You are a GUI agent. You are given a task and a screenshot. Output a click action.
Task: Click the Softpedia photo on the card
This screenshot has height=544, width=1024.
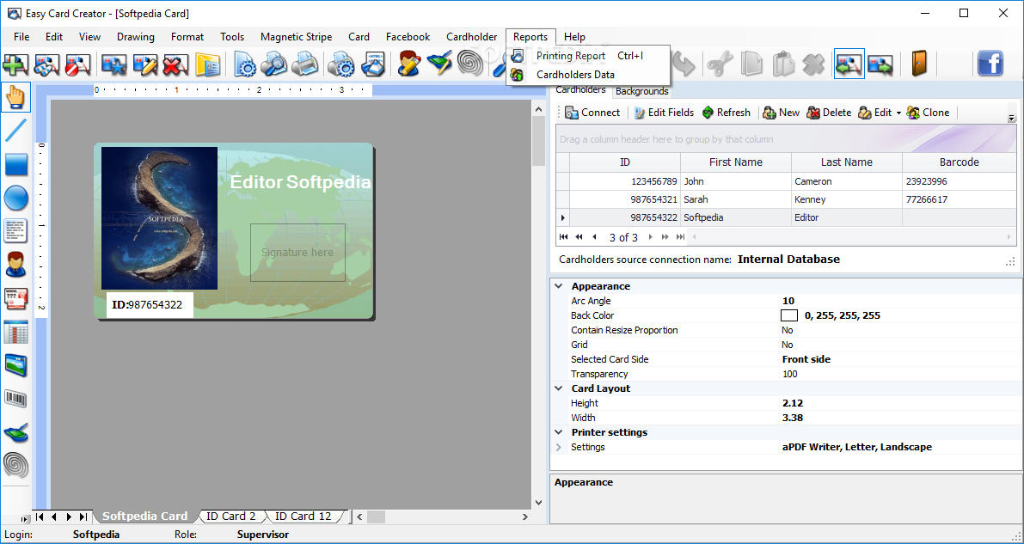click(159, 218)
